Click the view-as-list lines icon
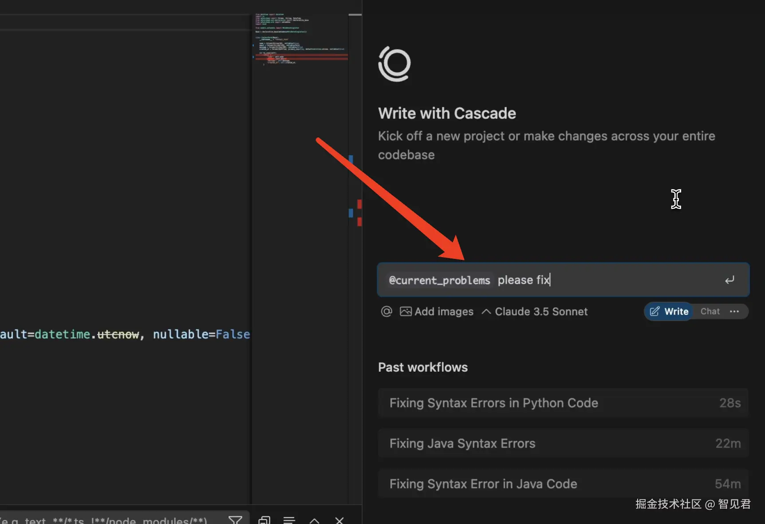The height and width of the screenshot is (524, 765). point(289,520)
